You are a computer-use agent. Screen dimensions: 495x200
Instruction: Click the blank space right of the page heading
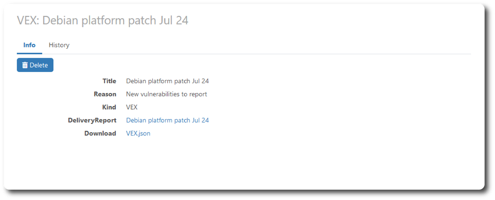pos(330,20)
